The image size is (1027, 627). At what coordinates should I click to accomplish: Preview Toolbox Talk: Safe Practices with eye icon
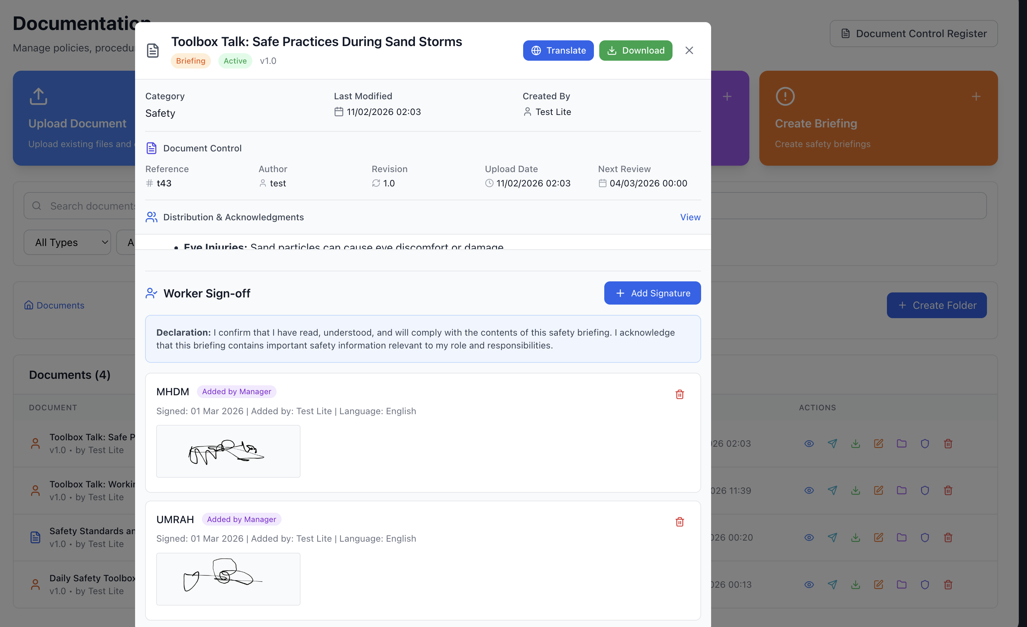pyautogui.click(x=809, y=443)
